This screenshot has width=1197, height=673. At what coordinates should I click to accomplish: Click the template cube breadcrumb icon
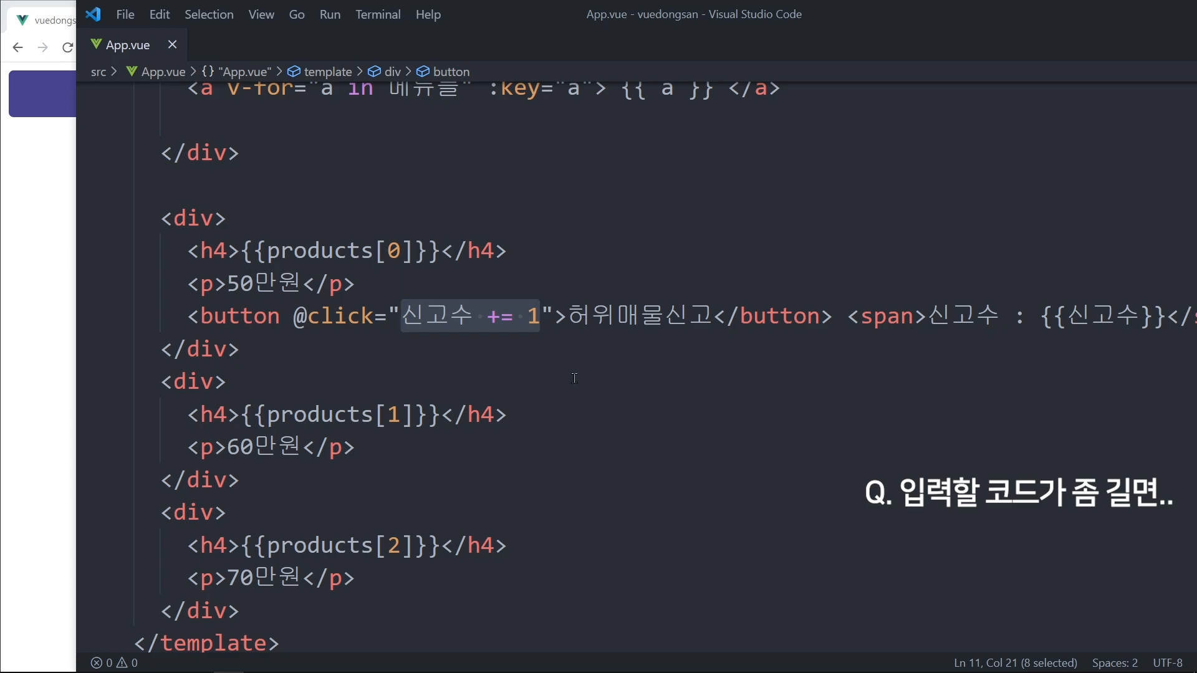[294, 72]
